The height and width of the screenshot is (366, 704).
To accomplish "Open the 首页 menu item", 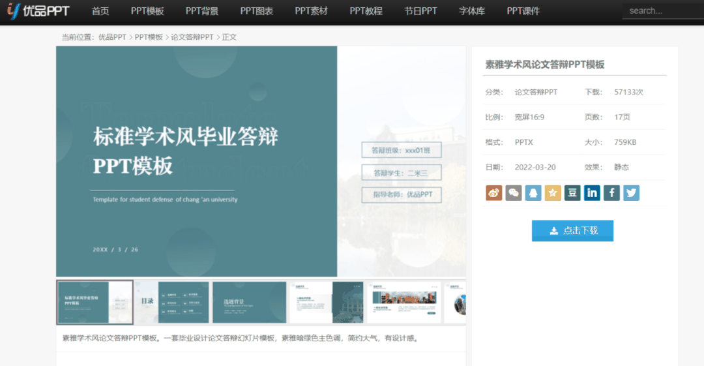I will click(x=100, y=11).
